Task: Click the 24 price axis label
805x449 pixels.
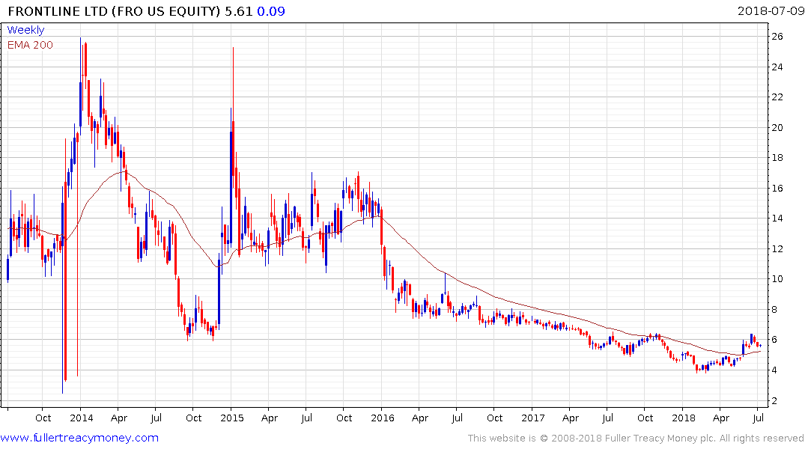Action: click(x=777, y=67)
